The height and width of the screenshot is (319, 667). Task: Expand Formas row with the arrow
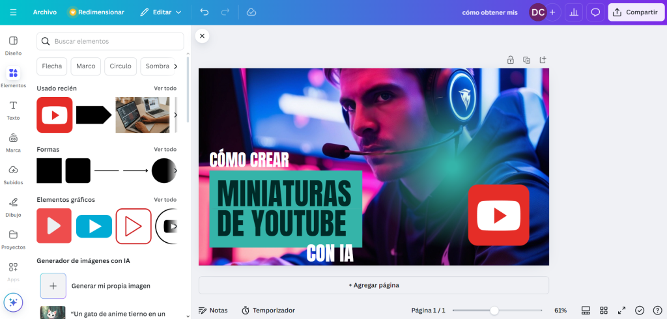pos(175,171)
